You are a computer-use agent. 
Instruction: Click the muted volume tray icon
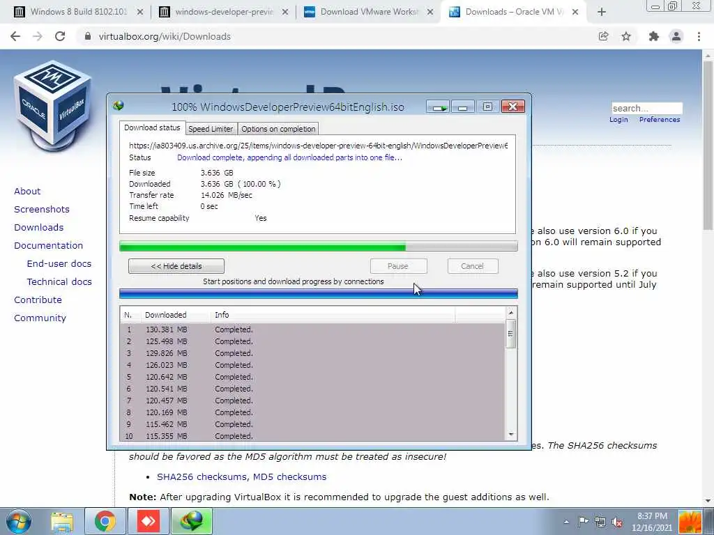(618, 522)
